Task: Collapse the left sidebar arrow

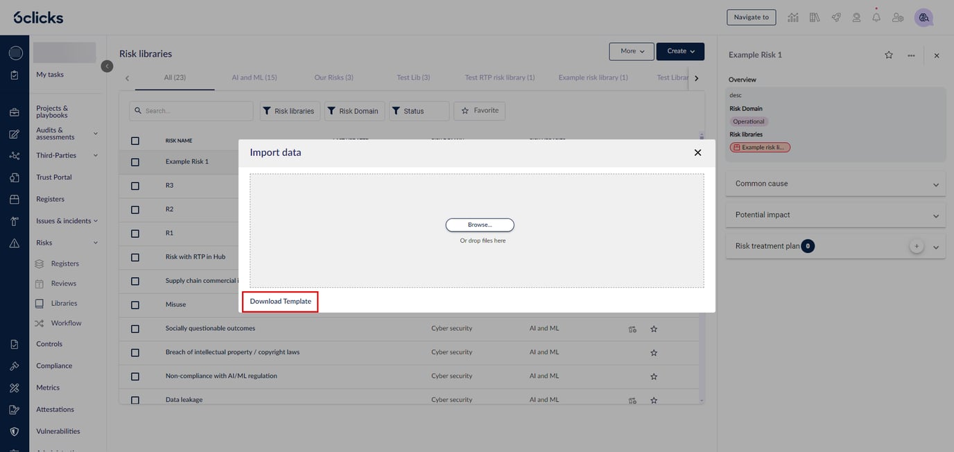Action: [x=107, y=66]
